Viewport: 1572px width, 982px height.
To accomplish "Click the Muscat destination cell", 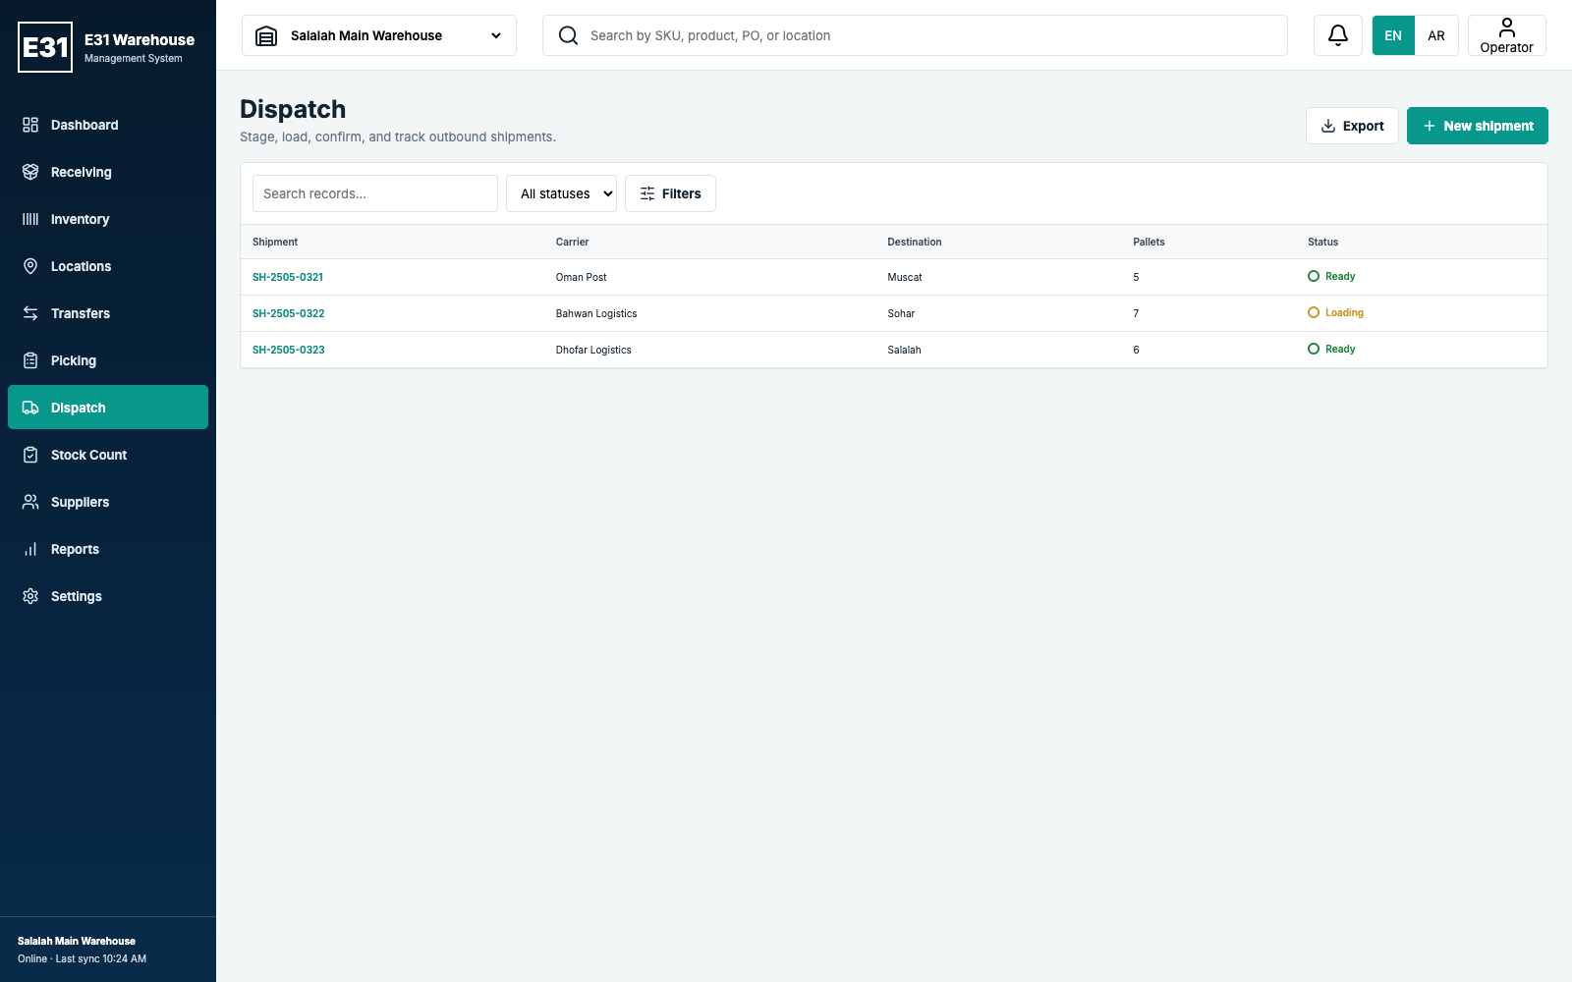I will [905, 277].
